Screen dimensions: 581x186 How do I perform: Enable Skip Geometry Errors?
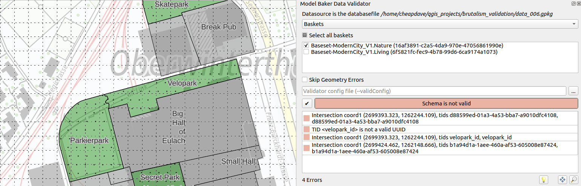pos(305,80)
